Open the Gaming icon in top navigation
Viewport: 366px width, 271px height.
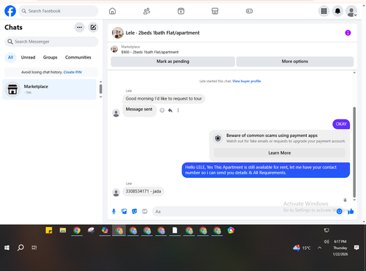pos(249,11)
